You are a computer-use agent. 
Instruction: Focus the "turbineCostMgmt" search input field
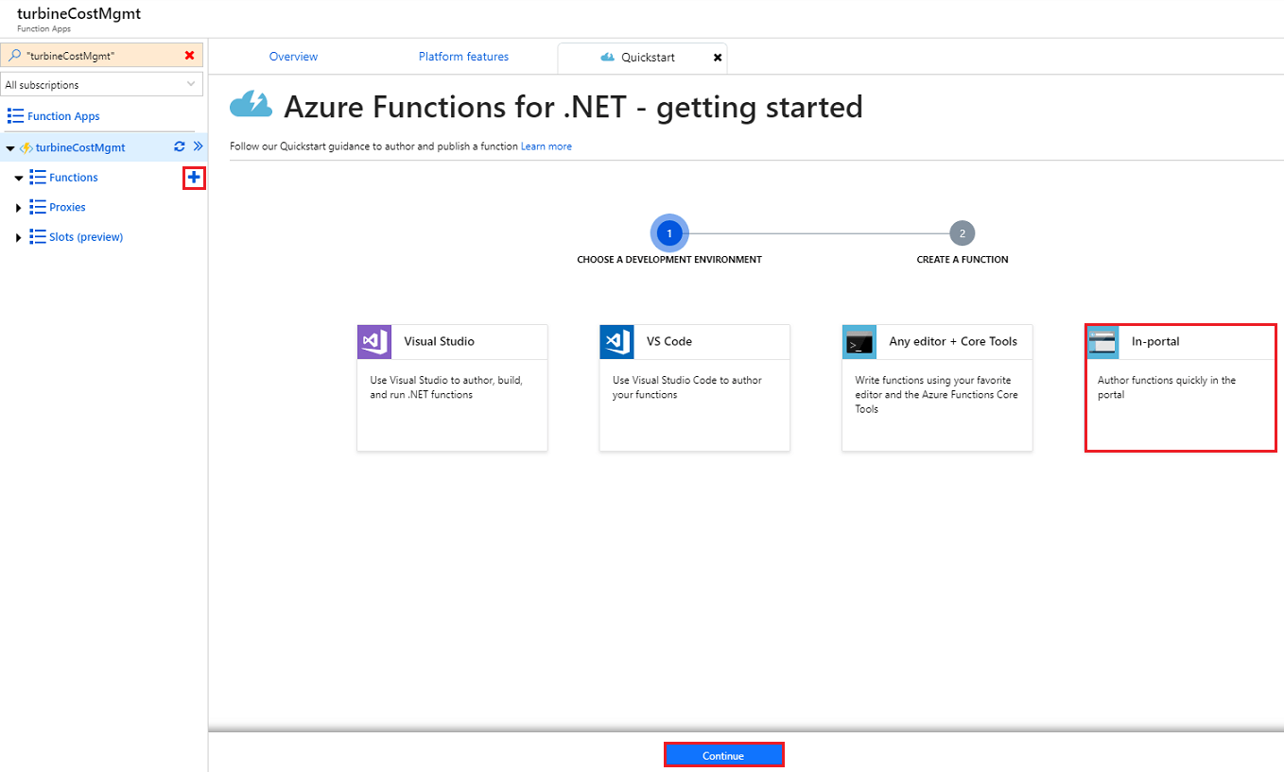point(102,56)
